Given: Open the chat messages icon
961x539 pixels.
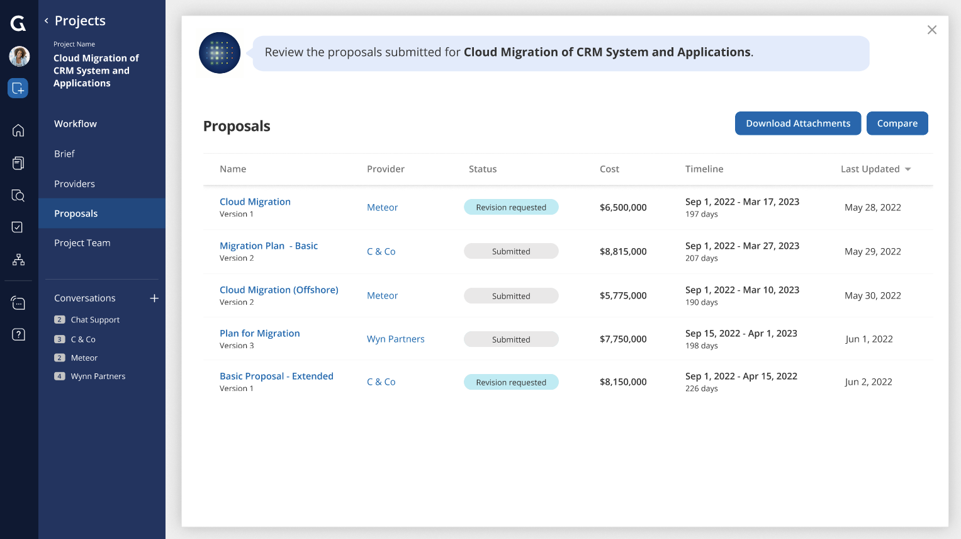Looking at the screenshot, I should click(18, 304).
